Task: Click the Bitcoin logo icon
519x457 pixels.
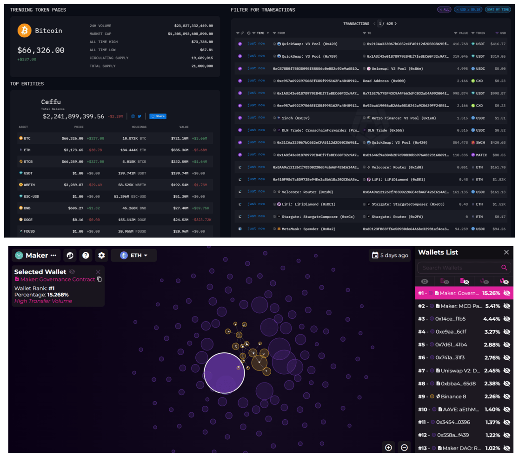Action: 25,30
